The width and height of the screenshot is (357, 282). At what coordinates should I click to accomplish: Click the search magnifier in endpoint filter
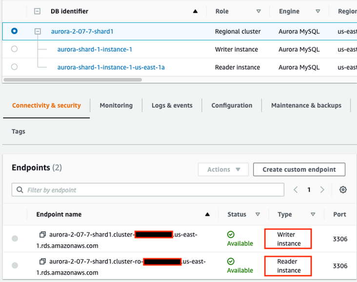[x=20, y=189]
